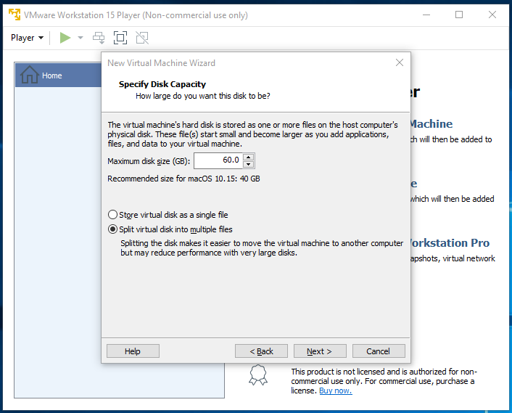
Task: Click the license ribbon award icon
Action: (258, 375)
